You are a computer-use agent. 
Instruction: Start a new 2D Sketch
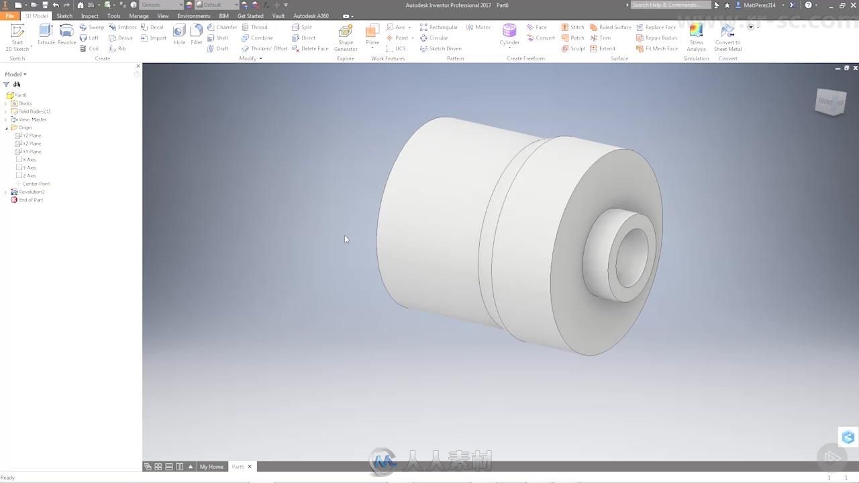click(x=17, y=38)
